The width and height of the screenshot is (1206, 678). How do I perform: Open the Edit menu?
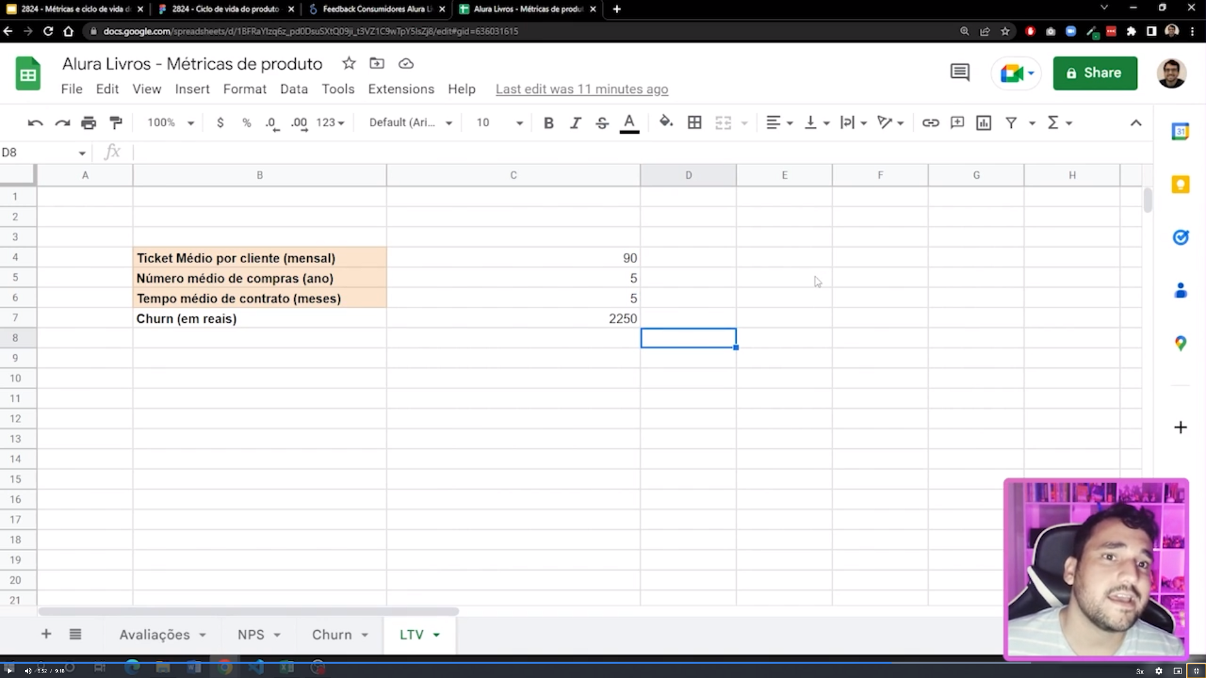tap(107, 89)
